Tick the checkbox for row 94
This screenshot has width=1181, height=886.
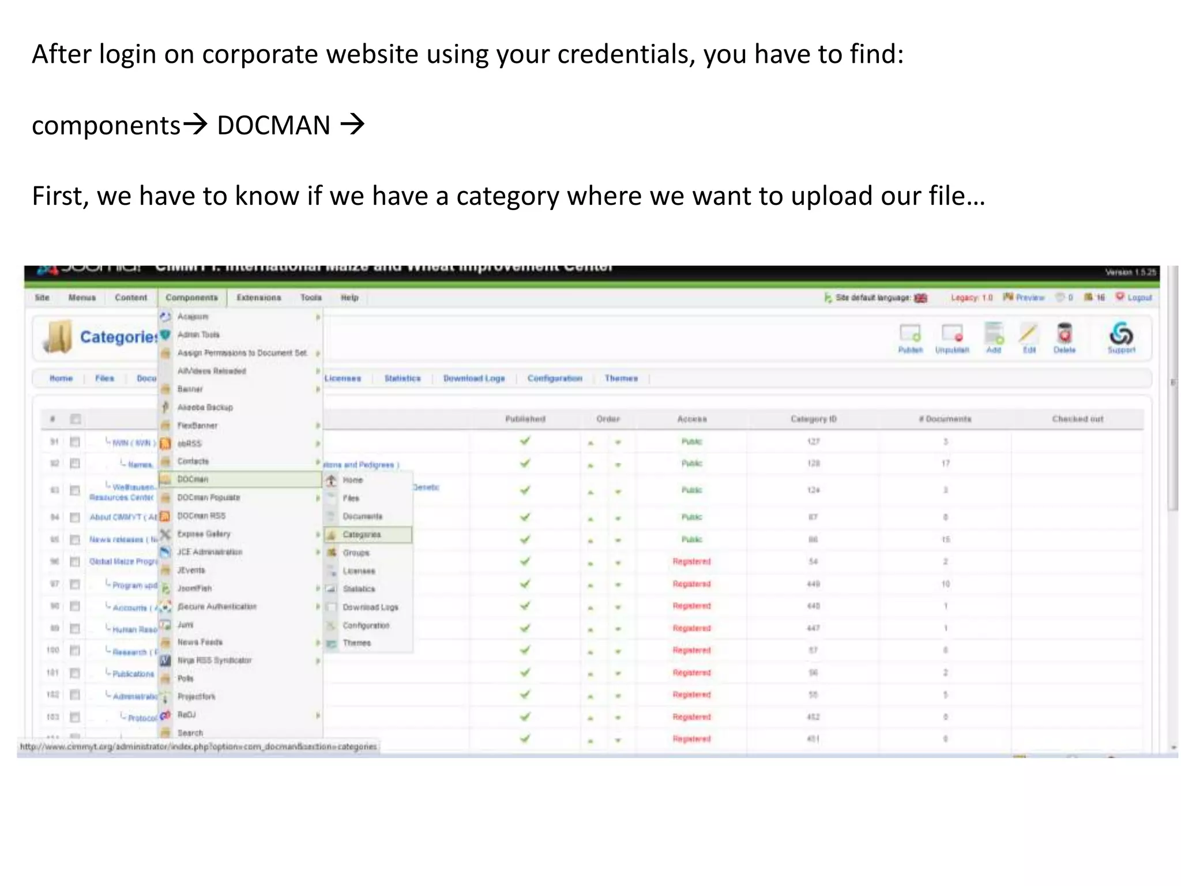tap(74, 517)
